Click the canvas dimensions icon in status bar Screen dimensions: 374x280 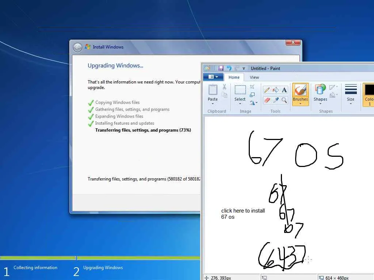(x=321, y=277)
